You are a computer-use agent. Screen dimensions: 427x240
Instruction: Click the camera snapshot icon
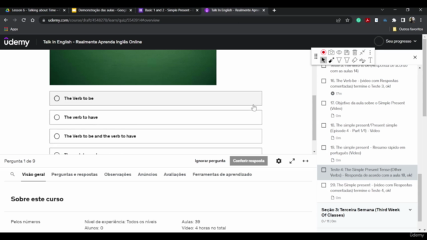[x=331, y=52]
